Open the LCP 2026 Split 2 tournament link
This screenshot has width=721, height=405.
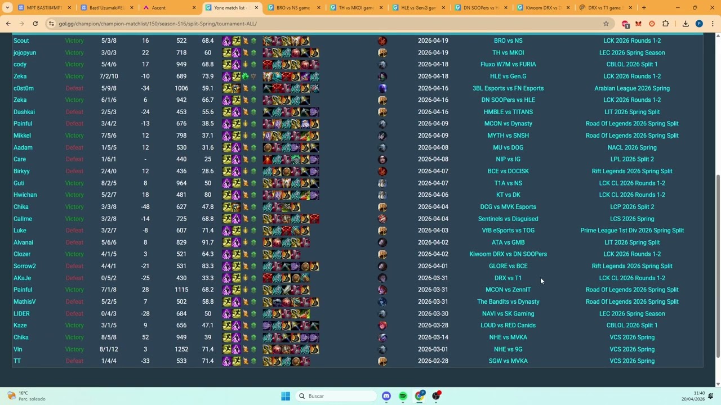click(x=632, y=207)
